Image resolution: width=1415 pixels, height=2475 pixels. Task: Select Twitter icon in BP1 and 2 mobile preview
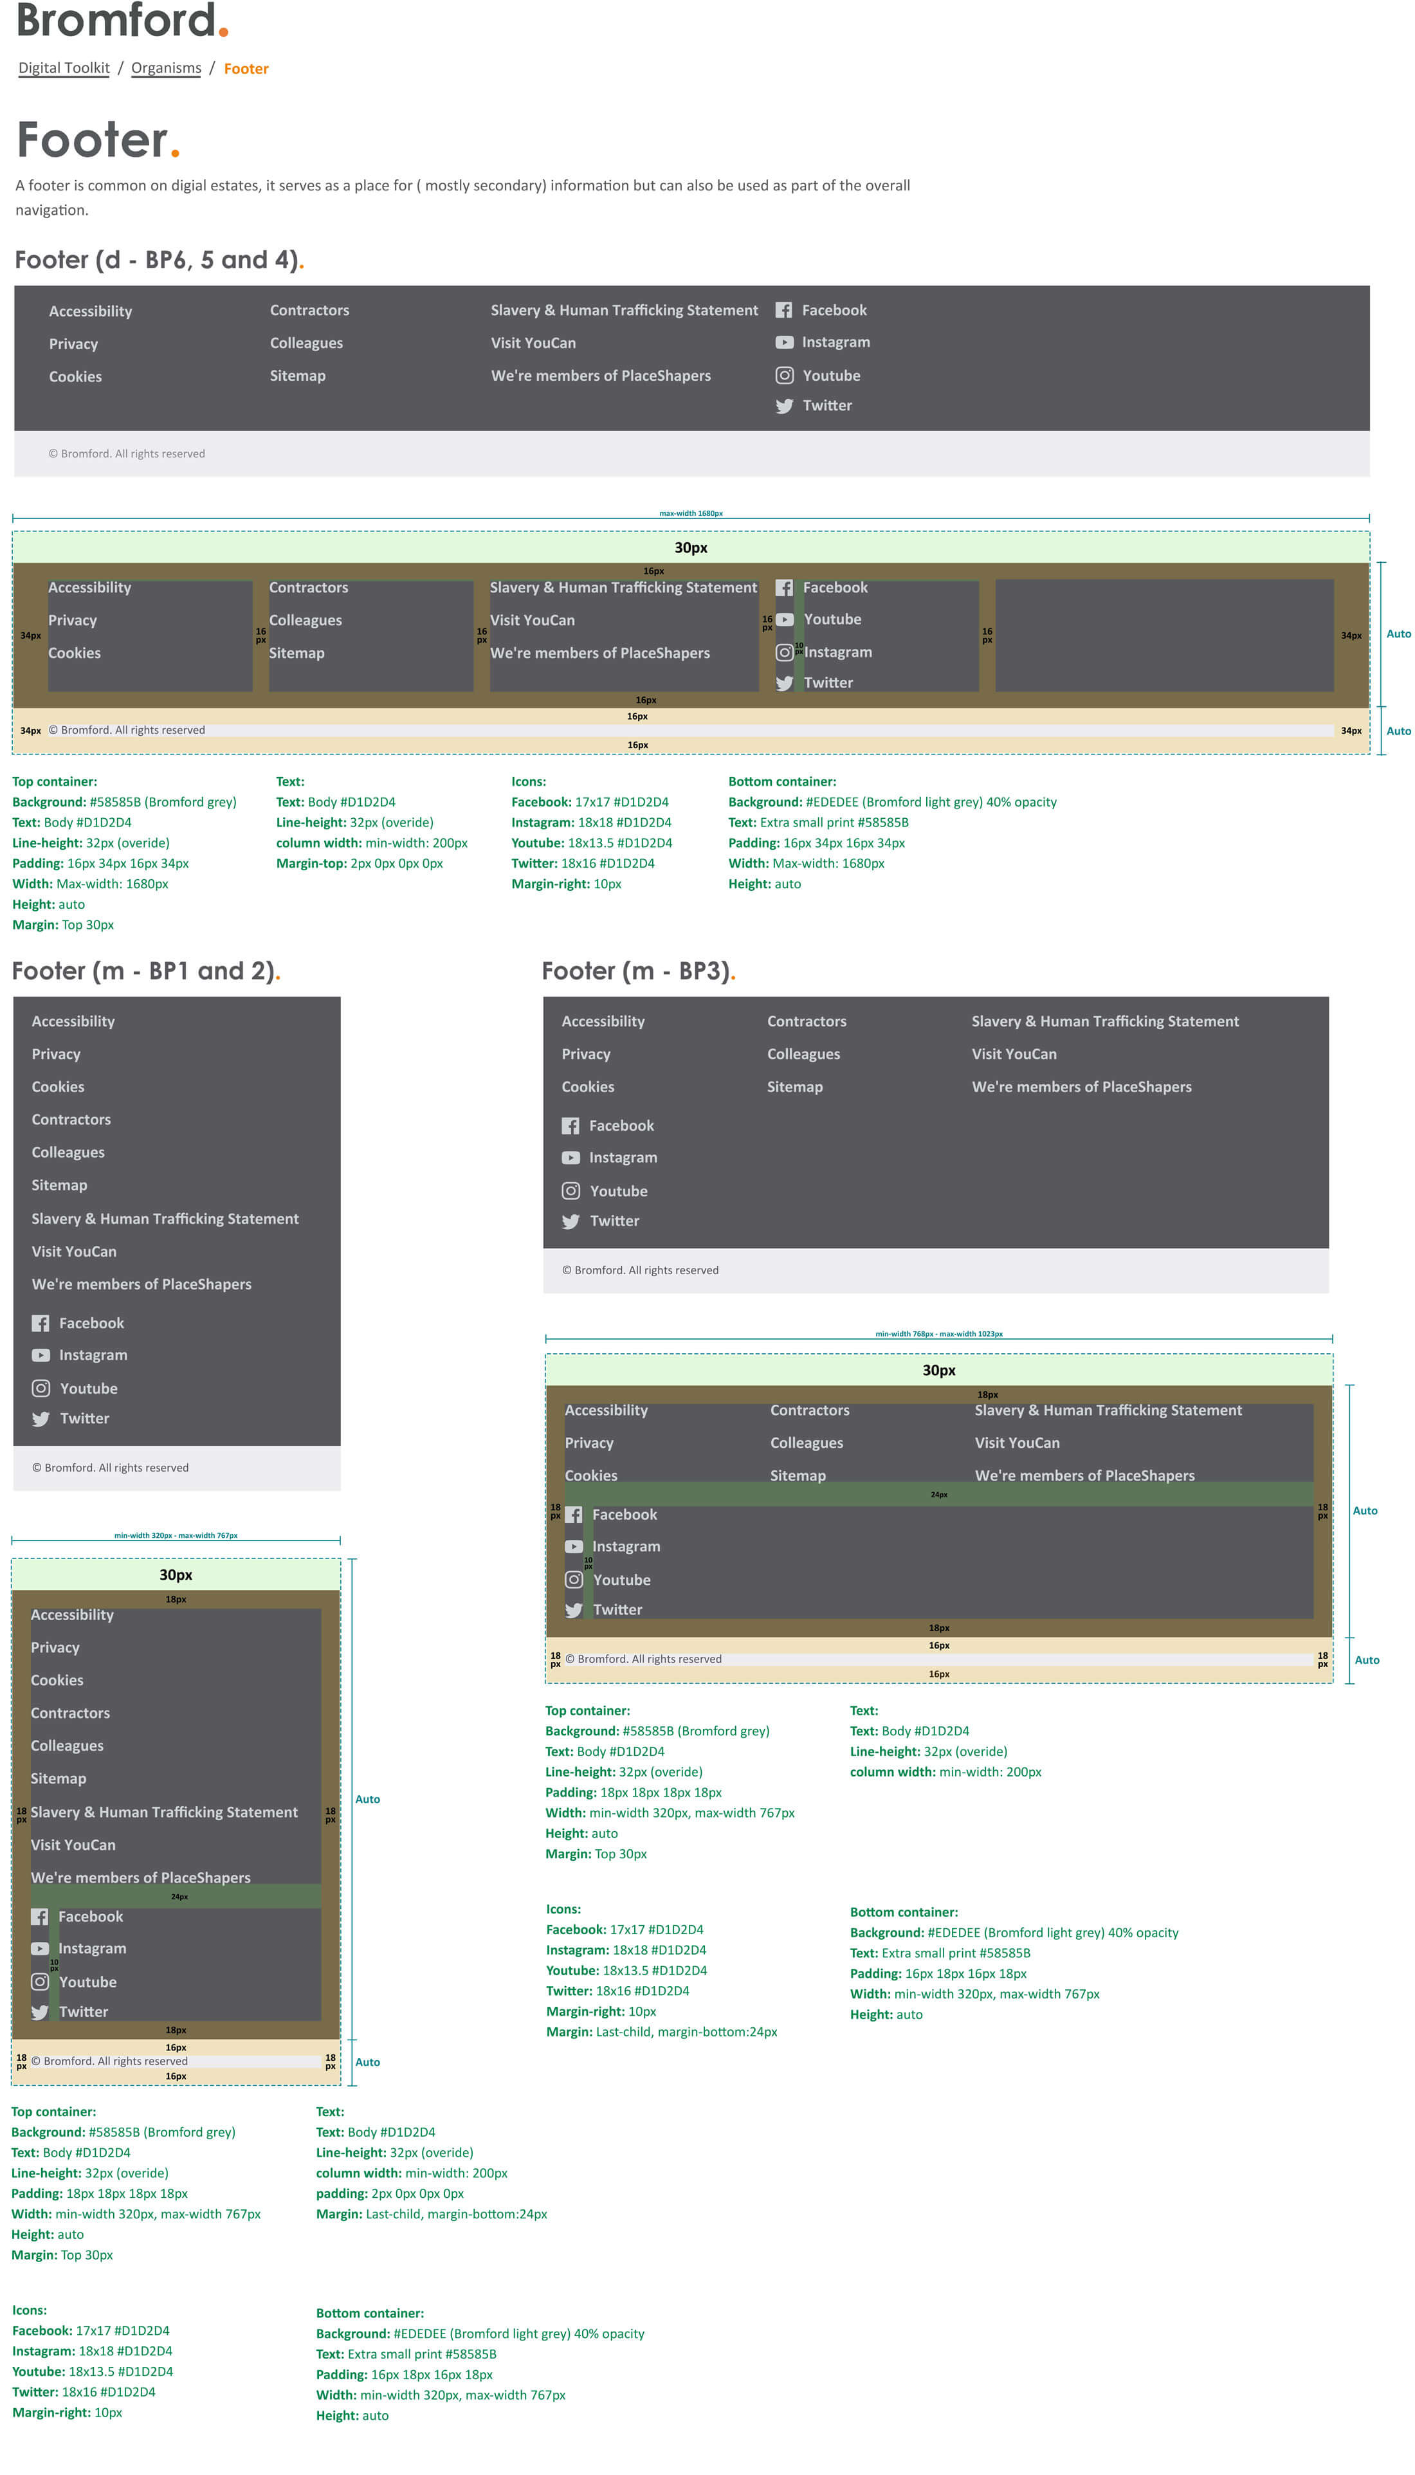click(x=41, y=1419)
